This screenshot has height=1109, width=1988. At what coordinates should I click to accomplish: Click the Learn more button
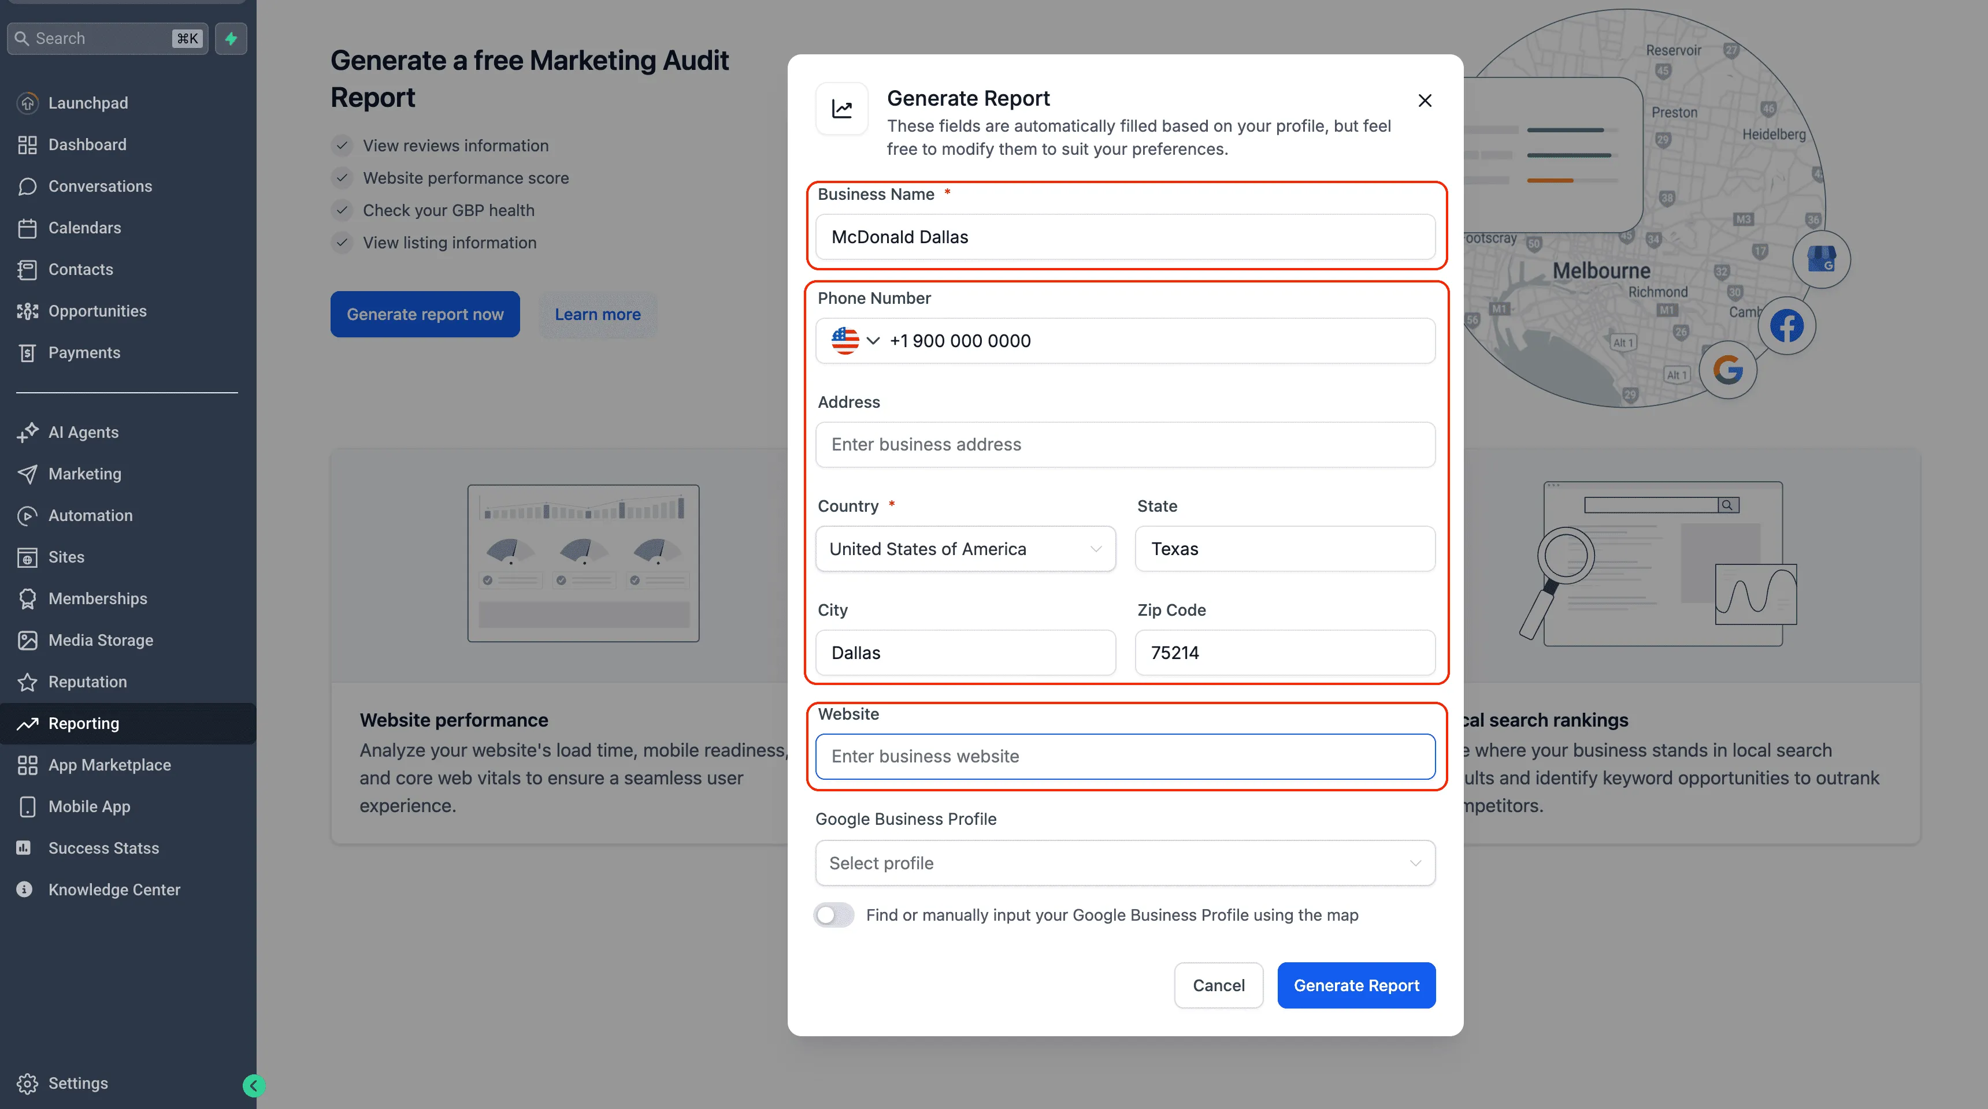tap(598, 314)
